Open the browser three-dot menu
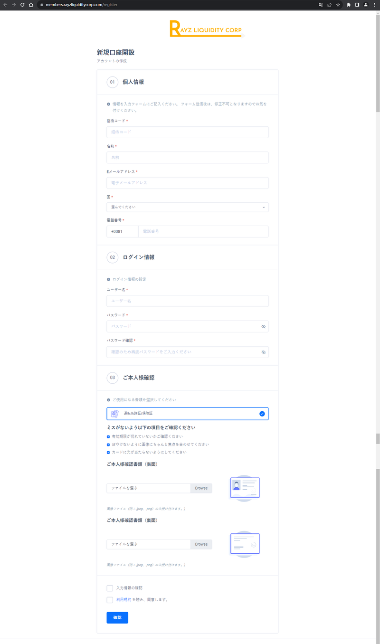380x644 pixels. (375, 5)
